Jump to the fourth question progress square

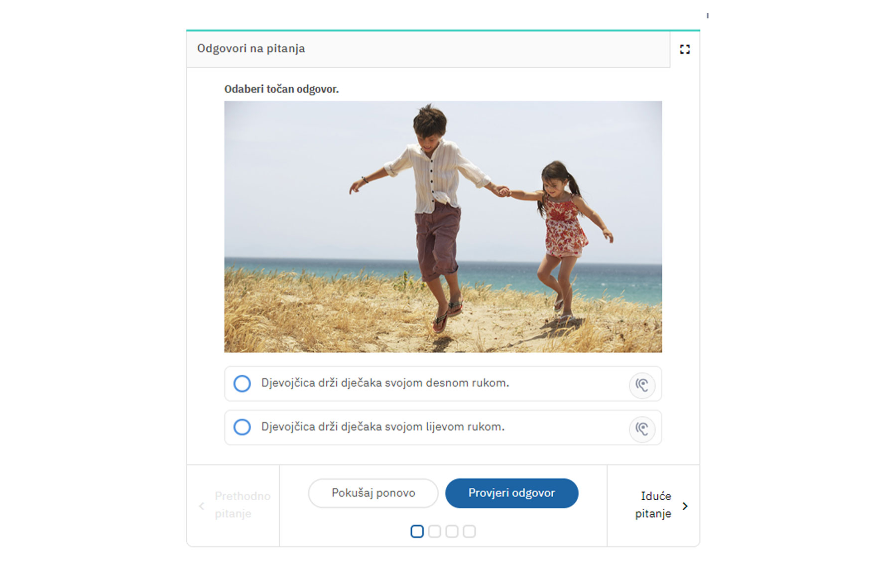469,532
